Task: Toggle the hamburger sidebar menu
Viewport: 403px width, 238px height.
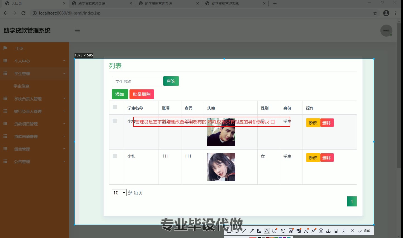Action: click(77, 30)
